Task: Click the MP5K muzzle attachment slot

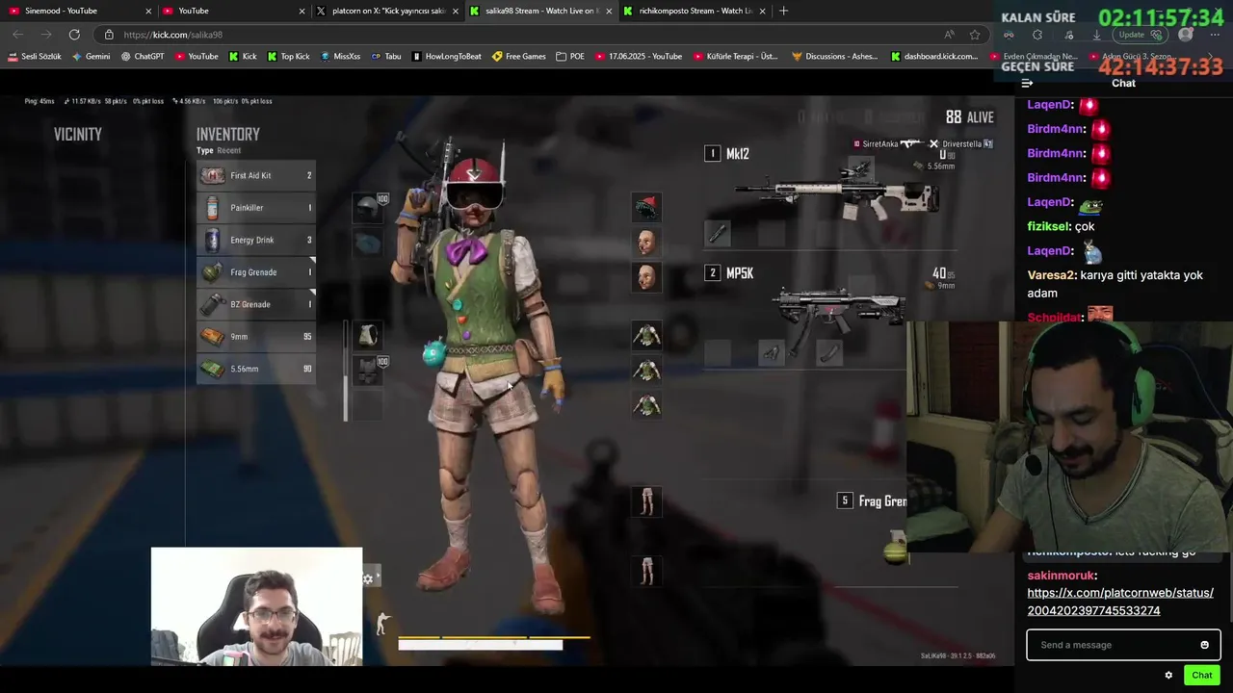Action: tap(718, 353)
